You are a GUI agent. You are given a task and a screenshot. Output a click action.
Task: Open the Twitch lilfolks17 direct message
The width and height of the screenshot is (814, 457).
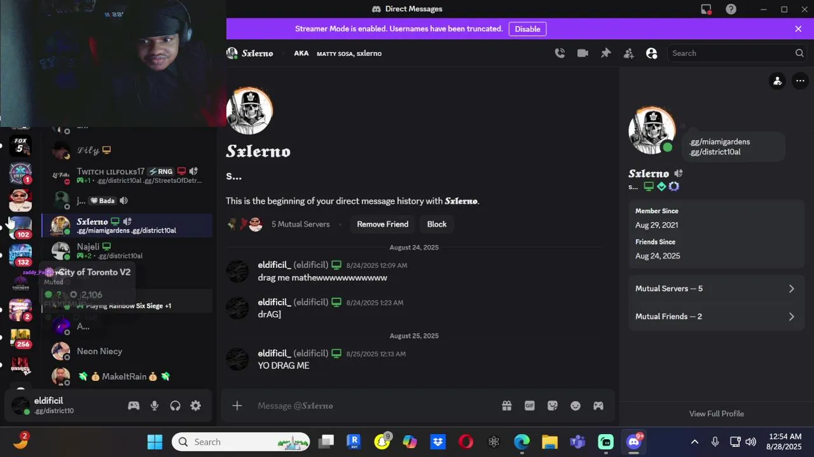(x=127, y=176)
